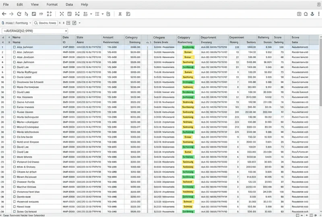The height and width of the screenshot is (217, 322).
Task: Expand the formula bar dropdown arrow
Action: (x=66, y=31)
